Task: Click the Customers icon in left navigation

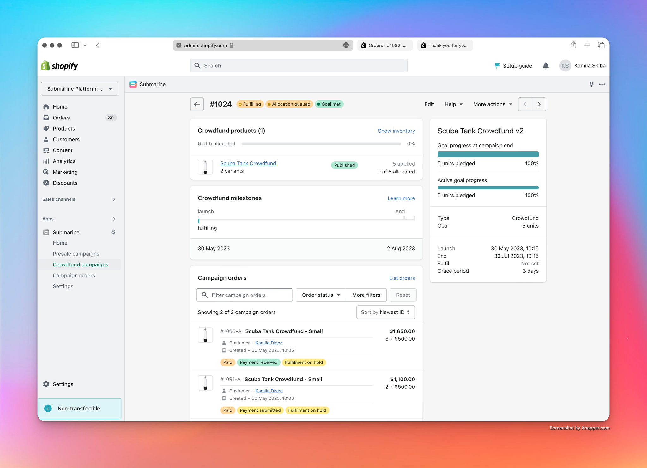Action: click(x=47, y=139)
